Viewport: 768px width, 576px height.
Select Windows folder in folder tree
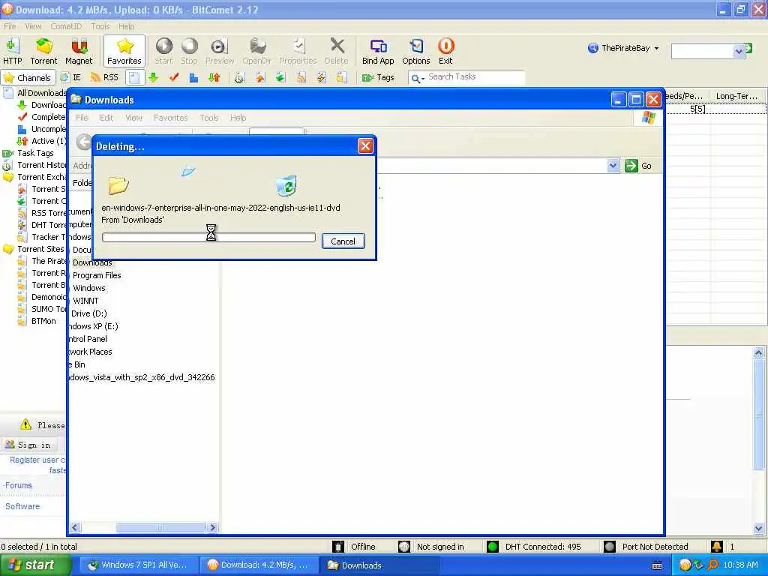tap(89, 288)
